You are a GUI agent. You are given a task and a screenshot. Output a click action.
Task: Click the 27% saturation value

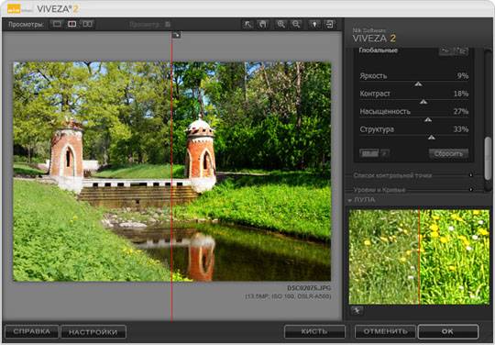coord(461,111)
